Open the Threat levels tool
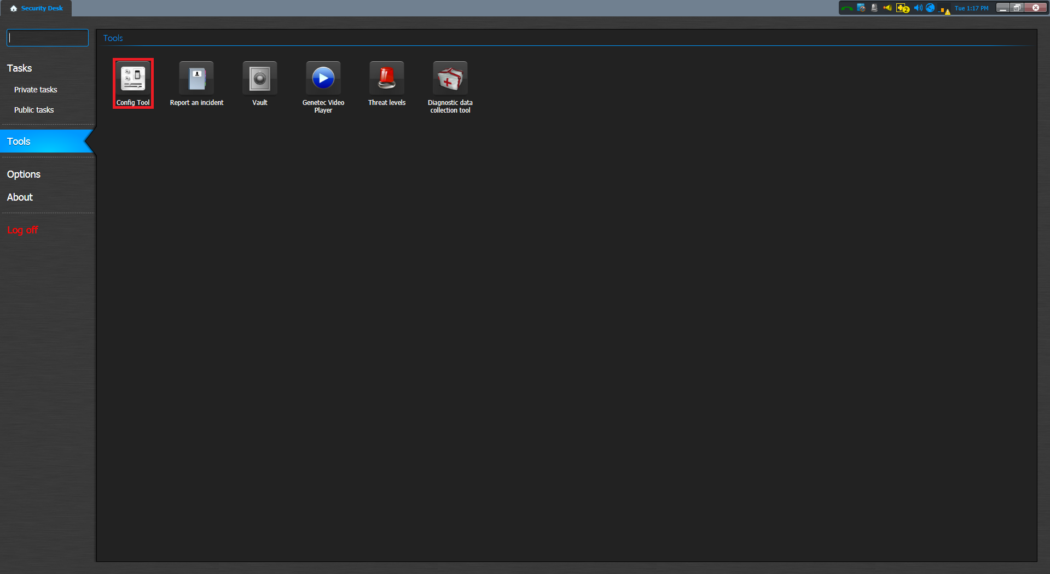Viewport: 1050px width, 574px height. (387, 83)
